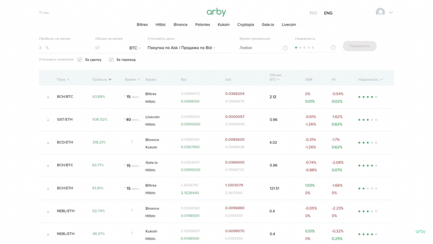Click the triangle icon on BCD/ETH row

pyautogui.click(x=48, y=143)
